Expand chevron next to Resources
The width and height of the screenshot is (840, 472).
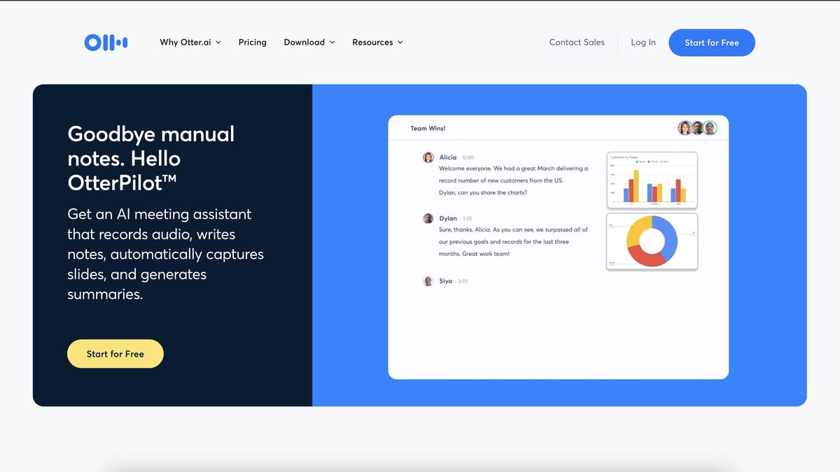coord(400,43)
